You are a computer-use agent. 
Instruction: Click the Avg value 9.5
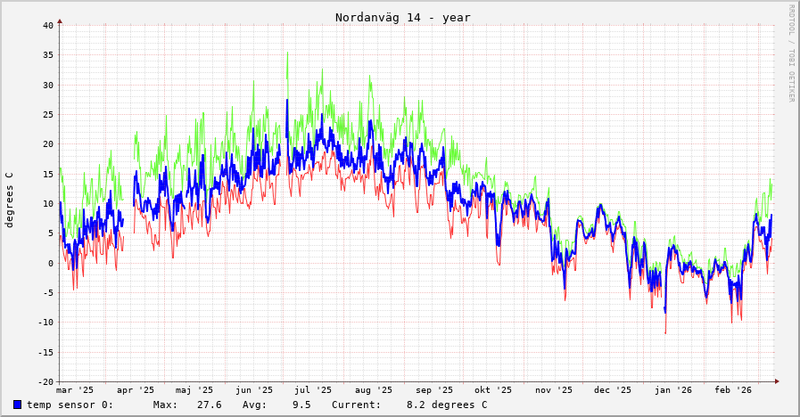pos(301,405)
